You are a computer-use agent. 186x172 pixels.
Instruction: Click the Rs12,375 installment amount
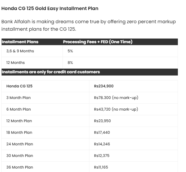click(102, 156)
